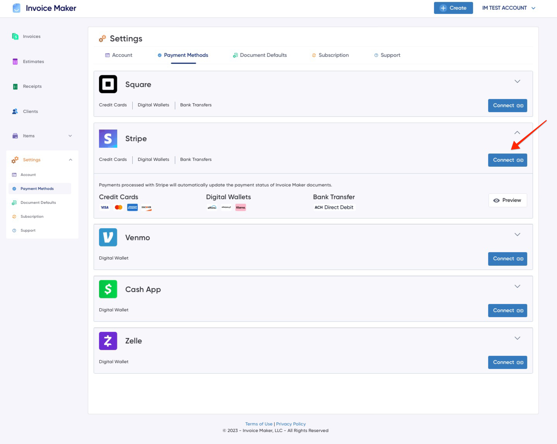This screenshot has width=557, height=444.
Task: Select the Payment Methods tab
Action: [x=183, y=55]
